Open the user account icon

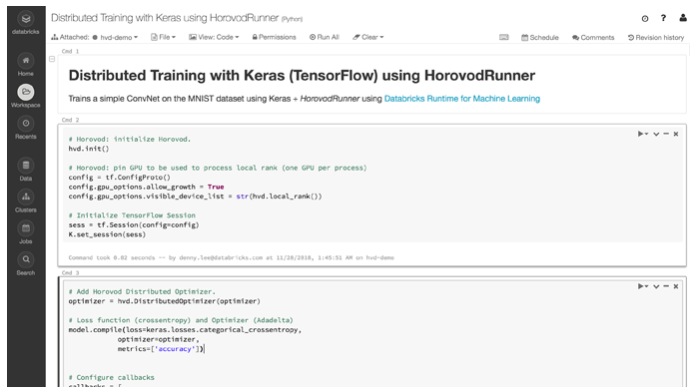point(683,18)
